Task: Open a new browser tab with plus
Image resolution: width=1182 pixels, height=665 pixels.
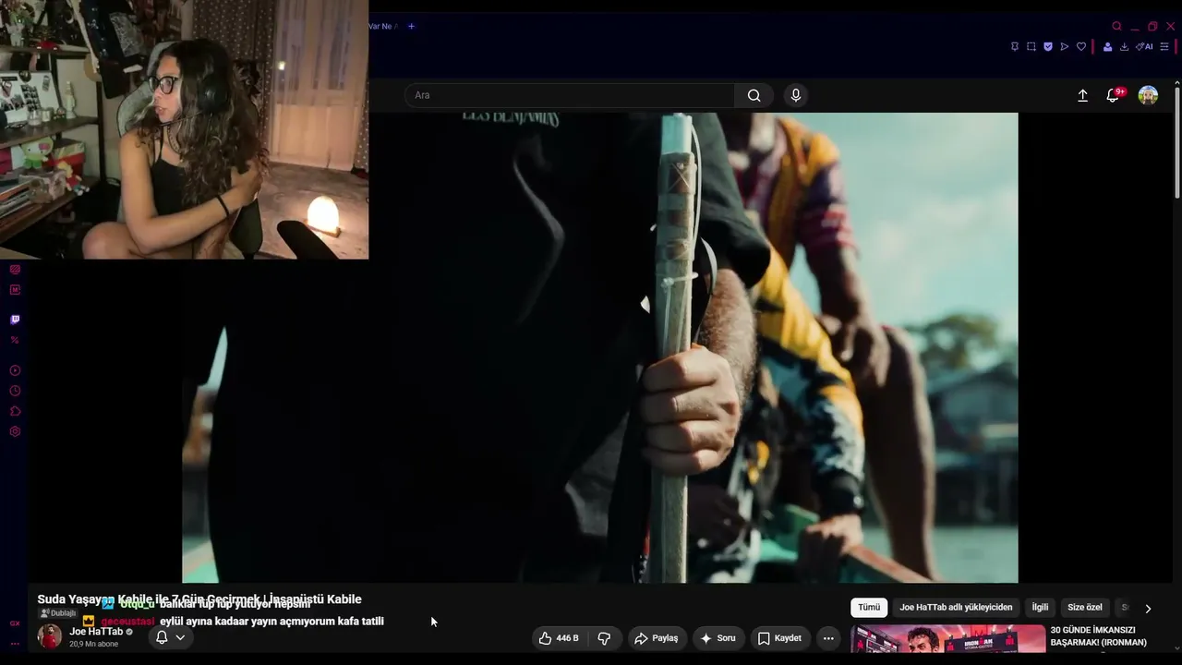Action: [411, 26]
